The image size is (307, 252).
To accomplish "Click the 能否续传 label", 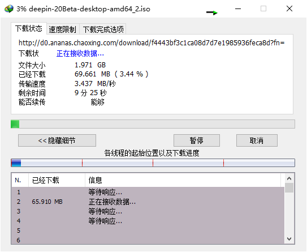I will point(32,102).
